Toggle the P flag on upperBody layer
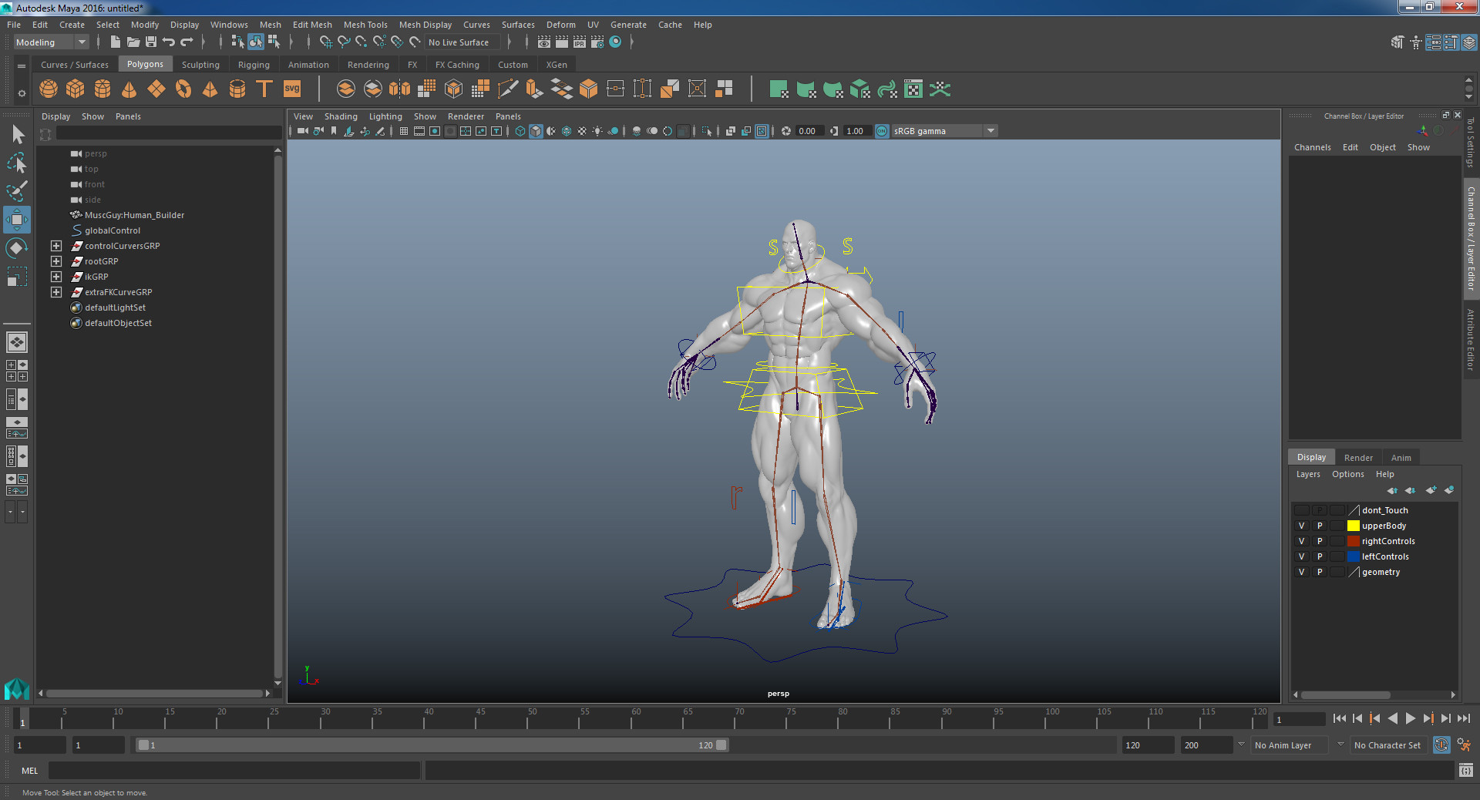Screen dimensions: 1480x800 1320,526
